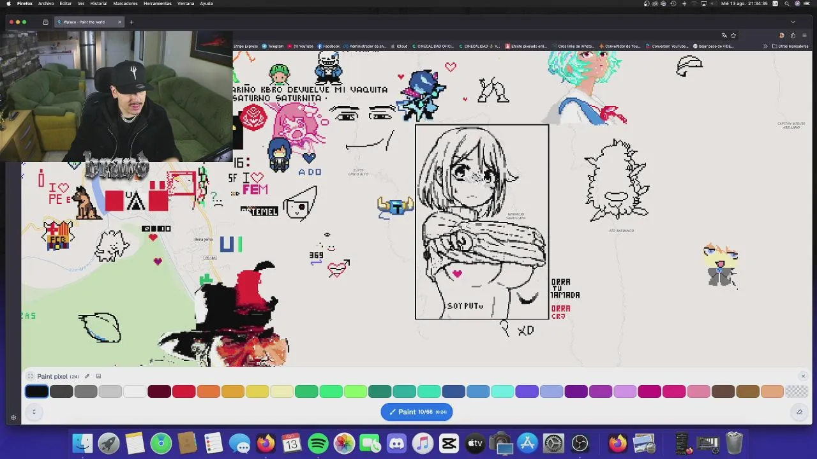Click the expand icon left of Paint pixel
The width and height of the screenshot is (817, 459).
pyautogui.click(x=30, y=376)
